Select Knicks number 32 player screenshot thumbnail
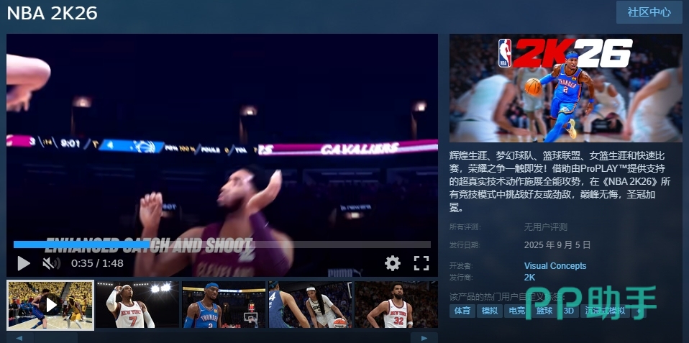This screenshot has height=343, width=689. point(396,305)
